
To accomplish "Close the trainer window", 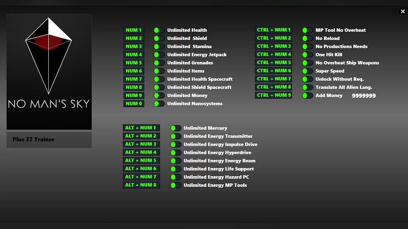I will (403, 12).
